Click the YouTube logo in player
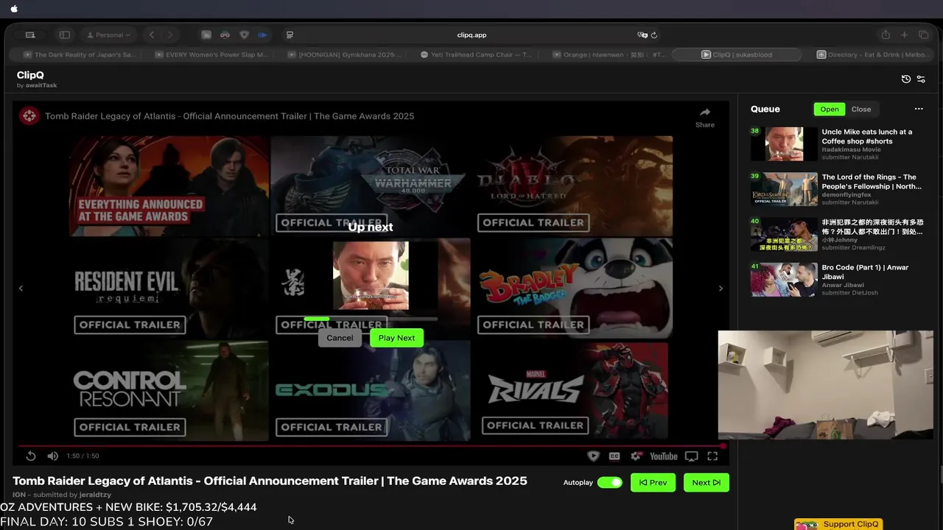 click(x=663, y=456)
